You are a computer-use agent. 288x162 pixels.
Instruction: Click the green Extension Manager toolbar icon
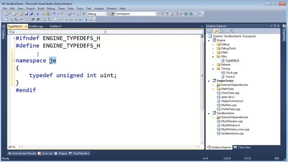click(186, 14)
